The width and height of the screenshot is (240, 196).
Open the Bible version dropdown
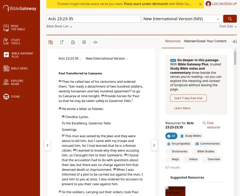pyautogui.click(x=182, y=19)
